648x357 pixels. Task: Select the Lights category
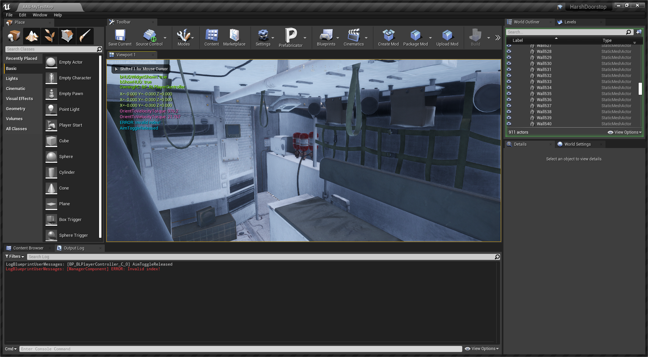12,79
